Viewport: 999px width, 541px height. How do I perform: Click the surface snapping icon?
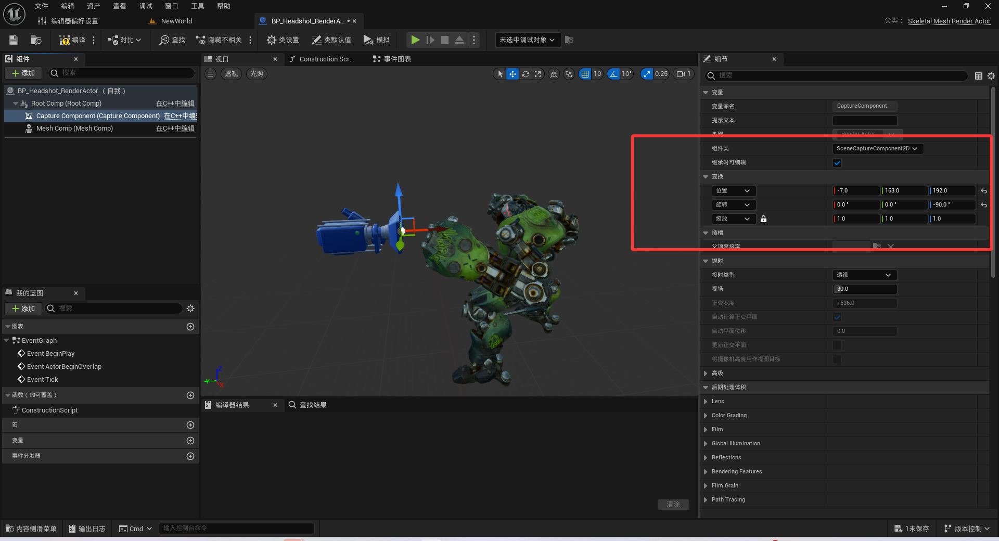point(569,74)
